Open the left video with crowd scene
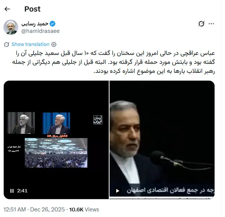Image resolution: width=225 pixels, height=217 pixels. coord(56,140)
